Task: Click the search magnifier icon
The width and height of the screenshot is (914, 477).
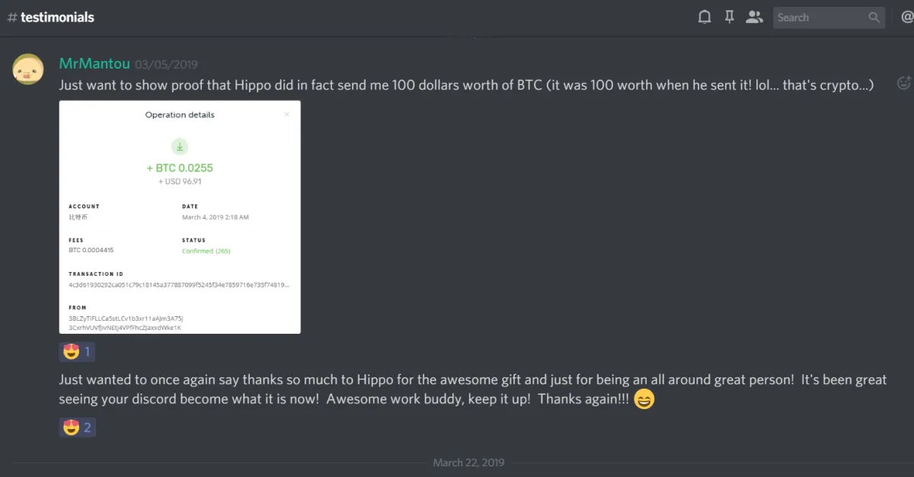Action: [x=874, y=17]
